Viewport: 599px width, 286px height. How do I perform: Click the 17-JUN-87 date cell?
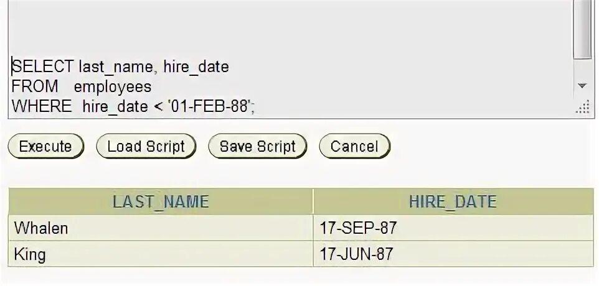click(x=453, y=254)
